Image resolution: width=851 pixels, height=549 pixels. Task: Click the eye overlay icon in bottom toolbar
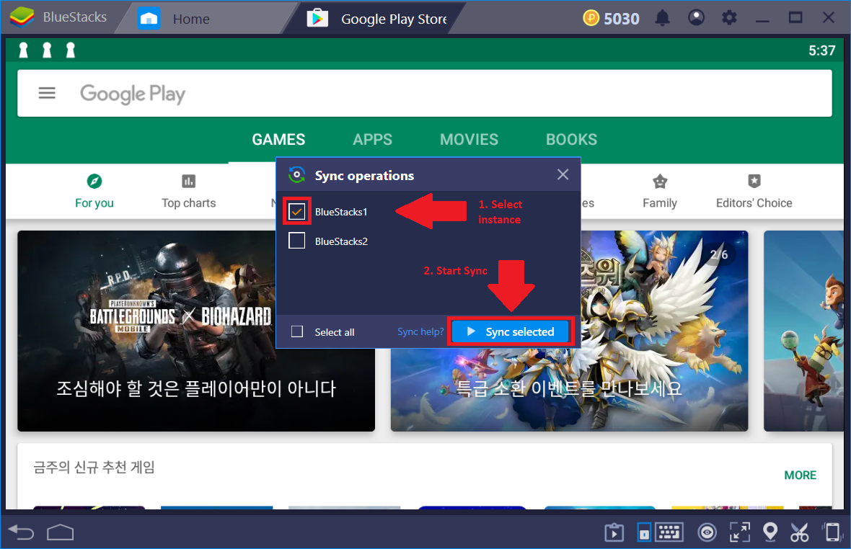[707, 532]
